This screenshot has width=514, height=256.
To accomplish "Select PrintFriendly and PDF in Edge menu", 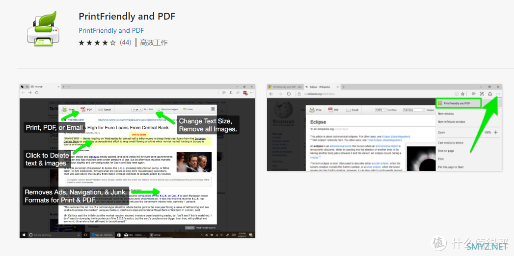I will (x=458, y=103).
